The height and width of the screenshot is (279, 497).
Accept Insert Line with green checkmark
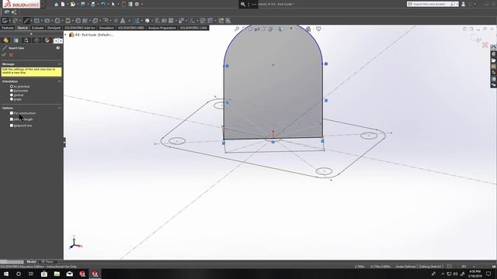tap(4, 55)
